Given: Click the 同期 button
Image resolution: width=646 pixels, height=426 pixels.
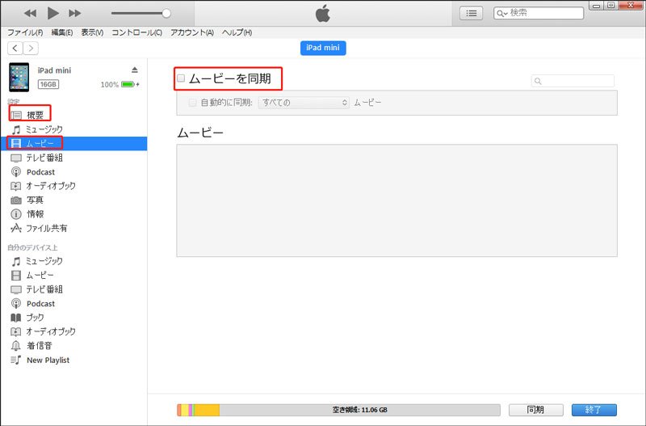Looking at the screenshot, I should (x=535, y=410).
